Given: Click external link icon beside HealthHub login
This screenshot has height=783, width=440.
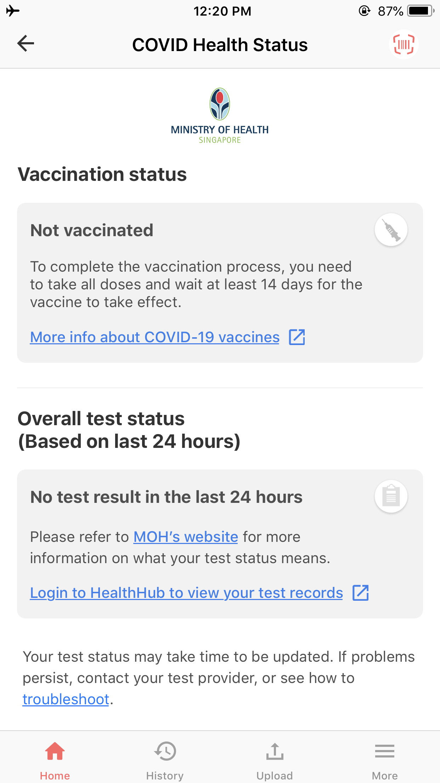Looking at the screenshot, I should click(x=361, y=593).
